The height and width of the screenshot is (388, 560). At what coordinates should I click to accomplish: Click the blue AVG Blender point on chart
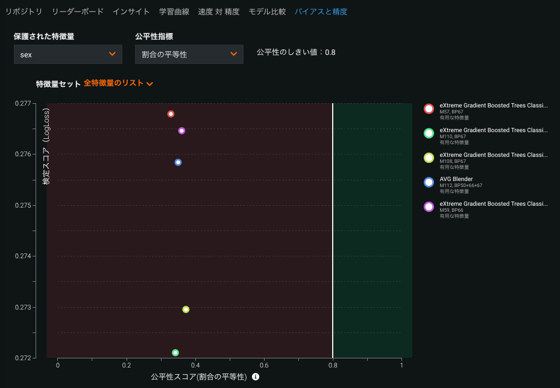(x=178, y=162)
